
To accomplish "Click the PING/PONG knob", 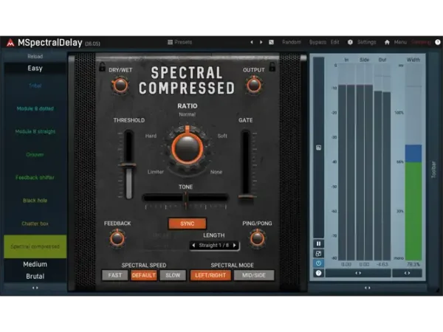I will 258,238.
